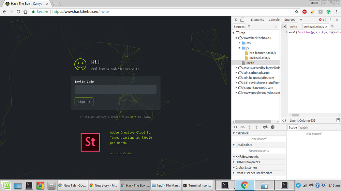Select the Scope tab
This screenshot has width=341, height=191.
pyautogui.click(x=293, y=127)
